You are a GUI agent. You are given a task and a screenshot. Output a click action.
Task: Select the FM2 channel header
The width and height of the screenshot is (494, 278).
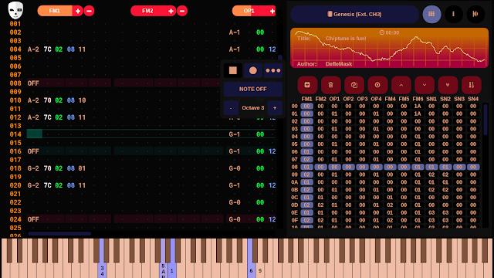pos(147,11)
